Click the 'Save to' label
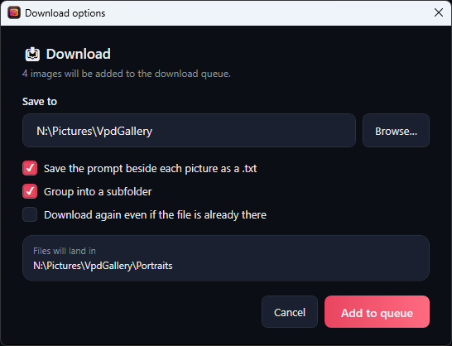The width and height of the screenshot is (452, 346). pyautogui.click(x=40, y=102)
